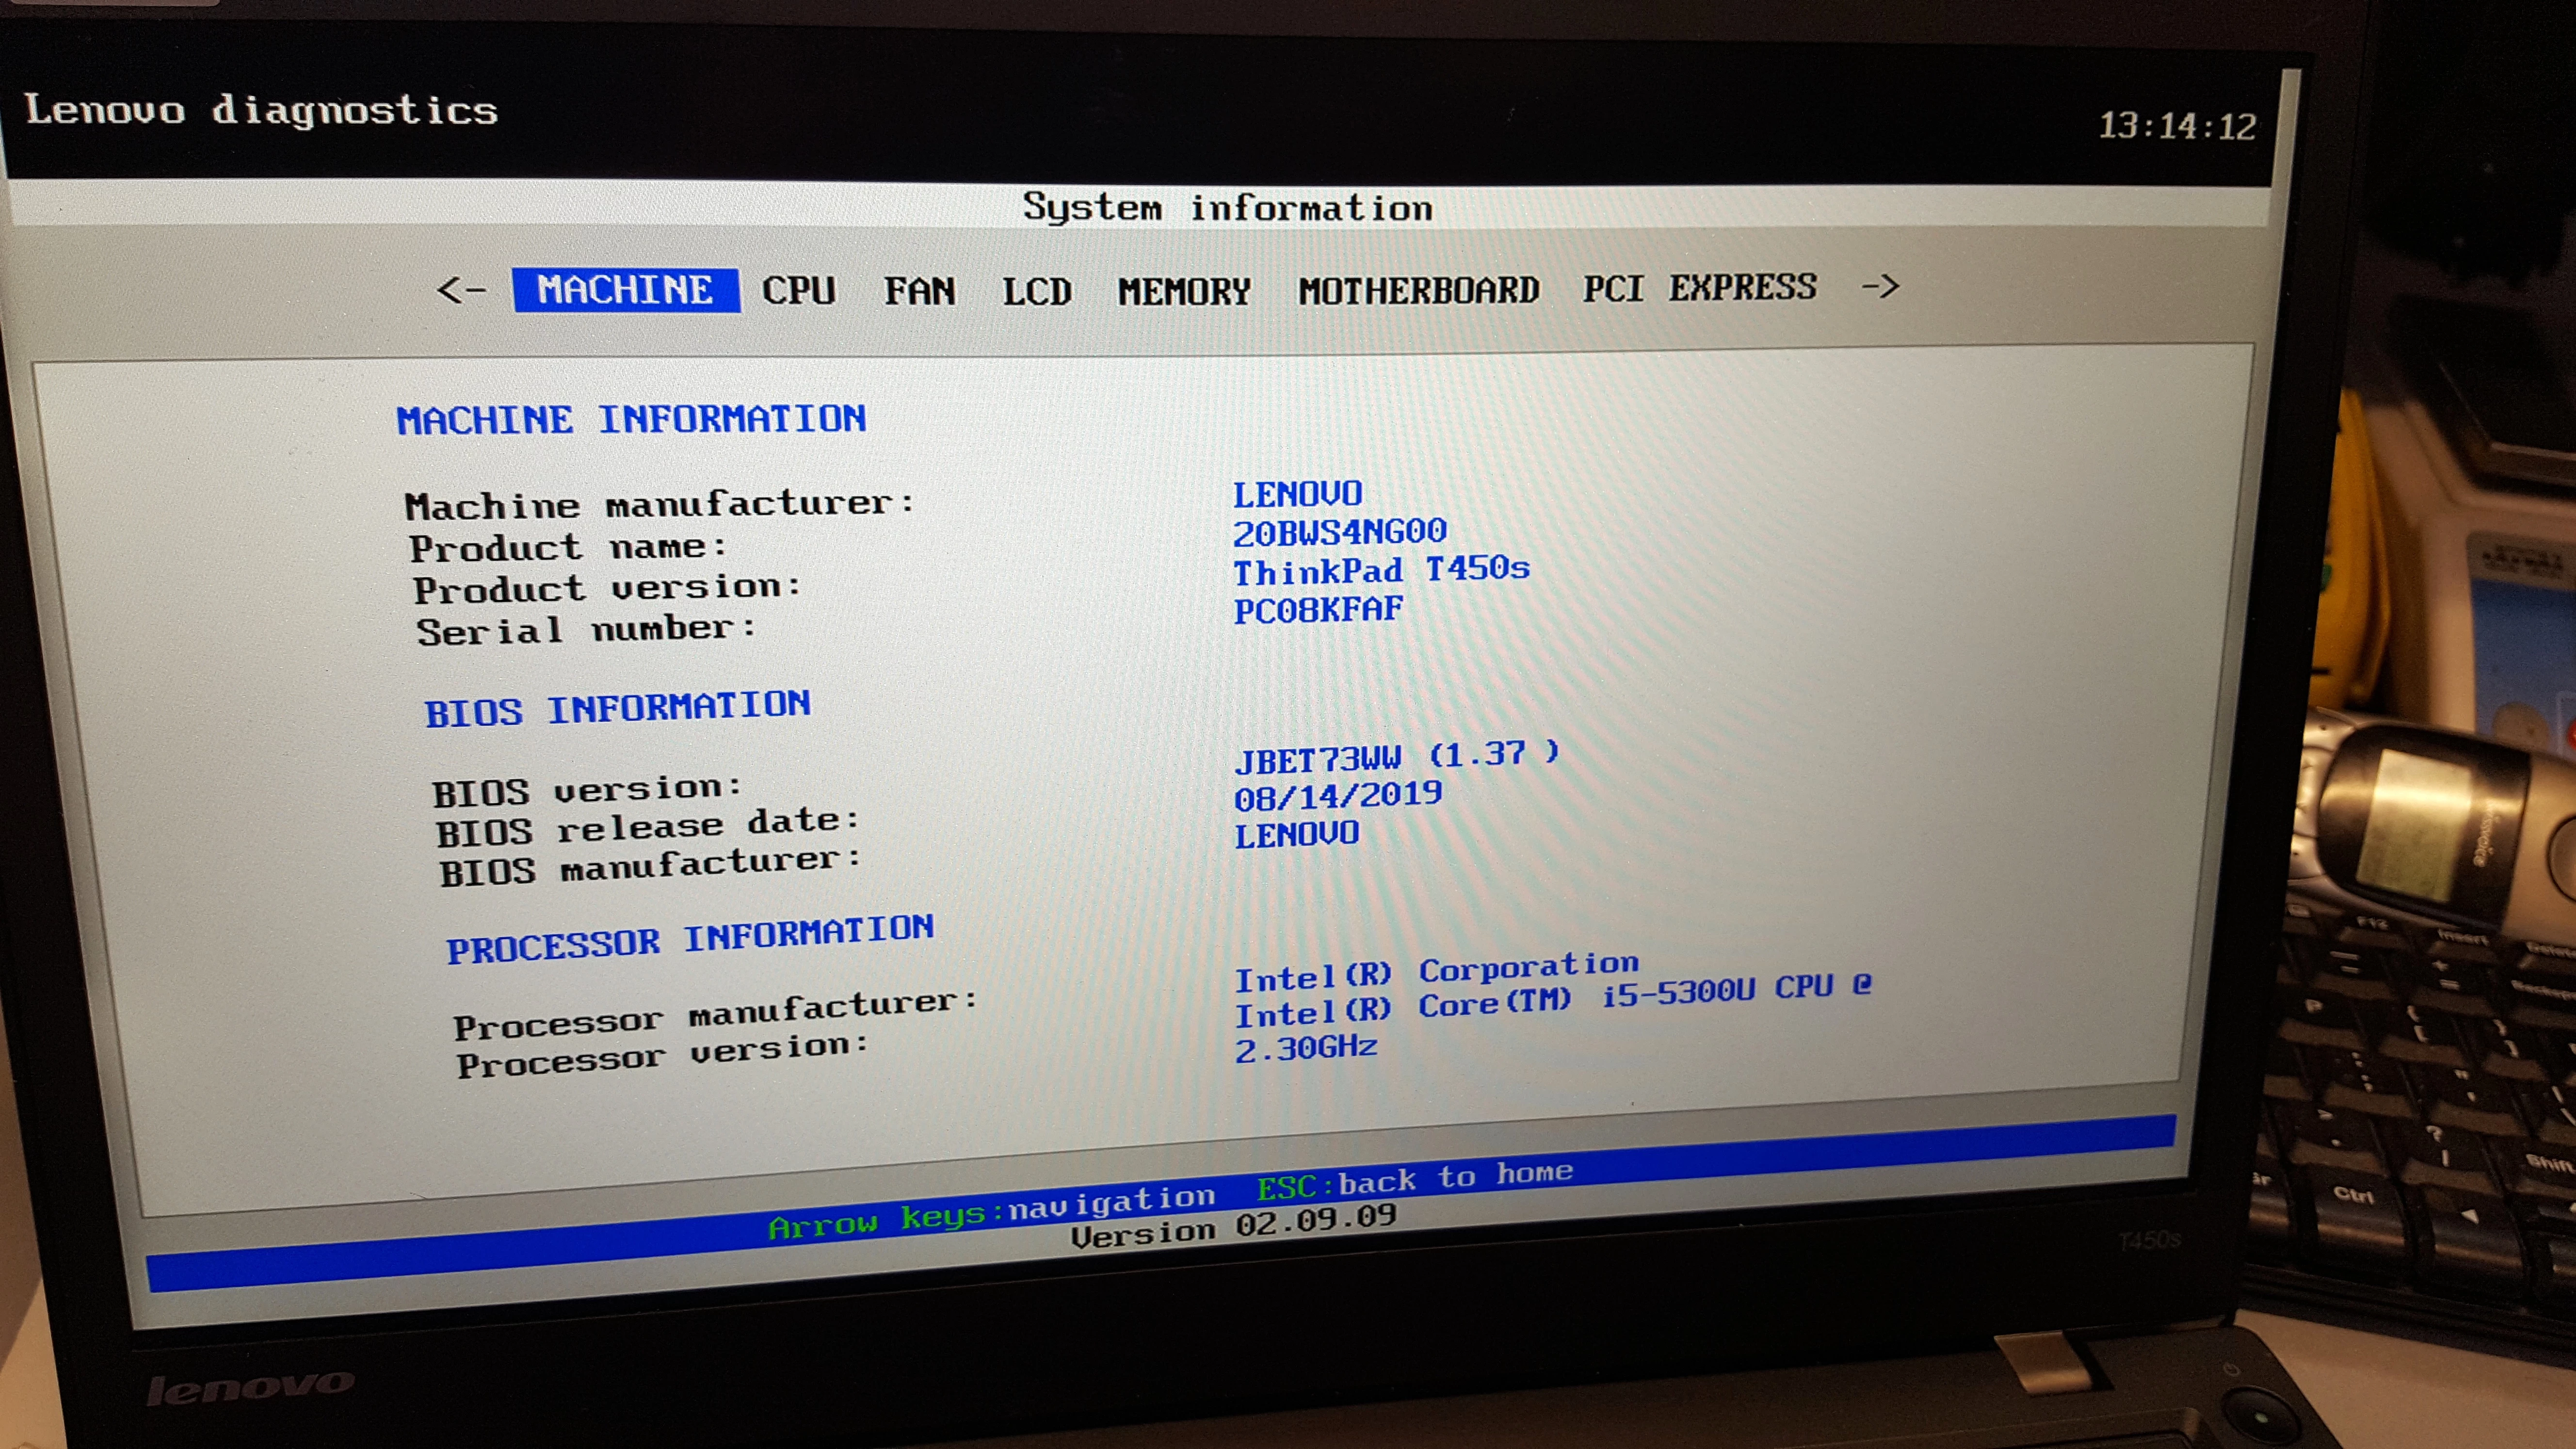
Task: Click the product name value 20BWS4NG00
Action: coord(1340,532)
